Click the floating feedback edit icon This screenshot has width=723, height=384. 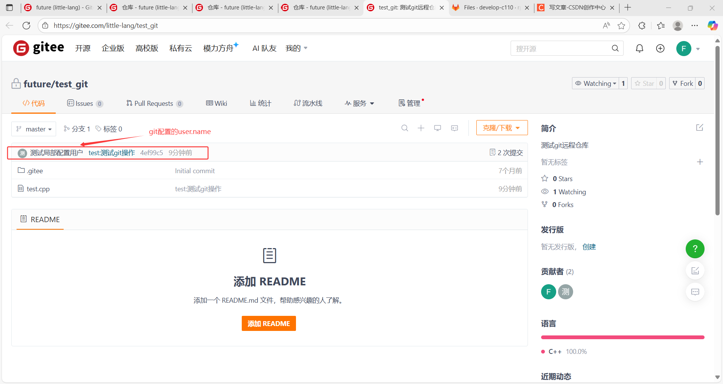pos(695,271)
